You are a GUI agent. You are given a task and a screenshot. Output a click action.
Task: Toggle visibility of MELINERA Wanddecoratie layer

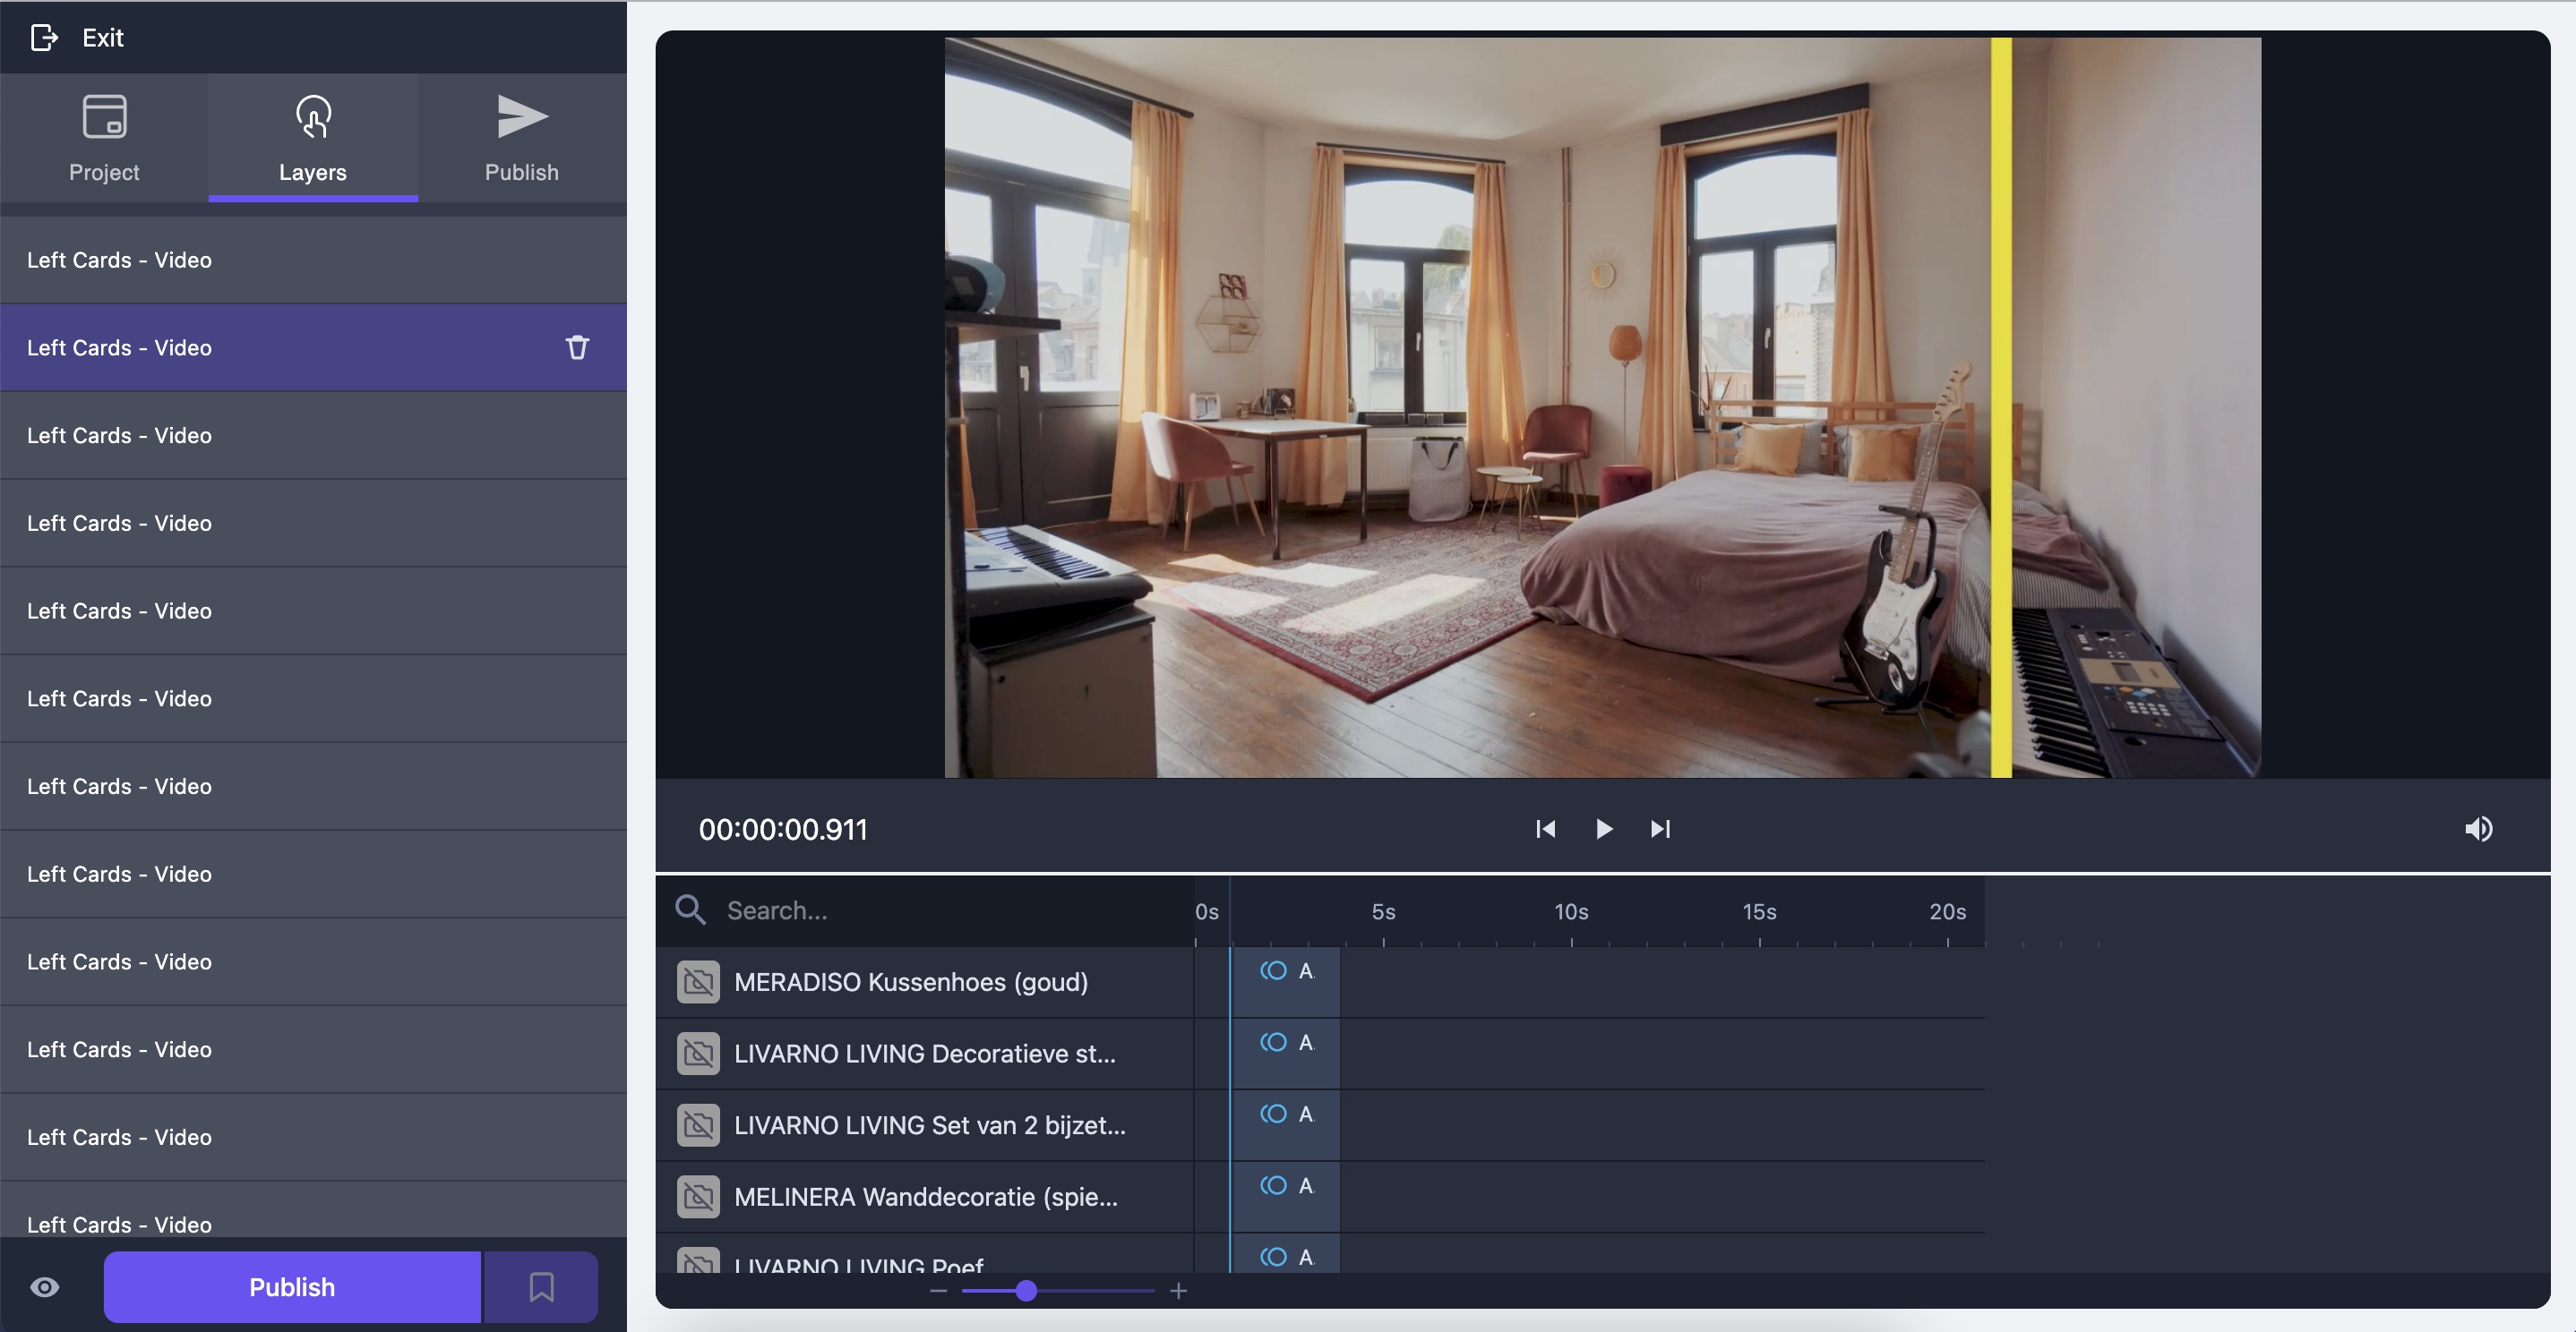[698, 1197]
